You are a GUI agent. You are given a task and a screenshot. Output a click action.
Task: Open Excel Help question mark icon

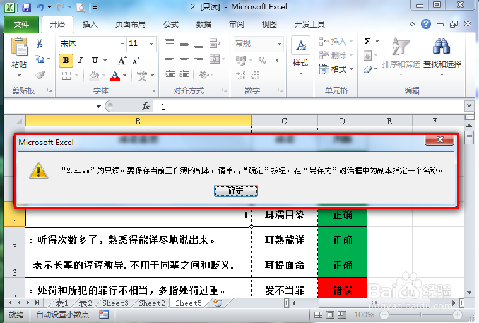[x=426, y=24]
